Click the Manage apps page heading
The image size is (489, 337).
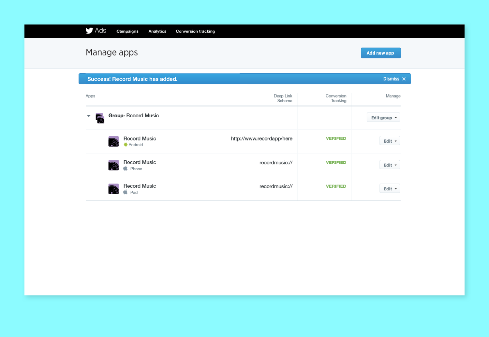[112, 52]
